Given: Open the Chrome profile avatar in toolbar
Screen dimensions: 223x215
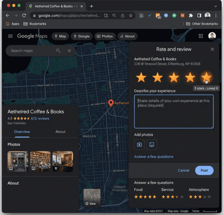Looking at the screenshot, I should click(x=208, y=15).
